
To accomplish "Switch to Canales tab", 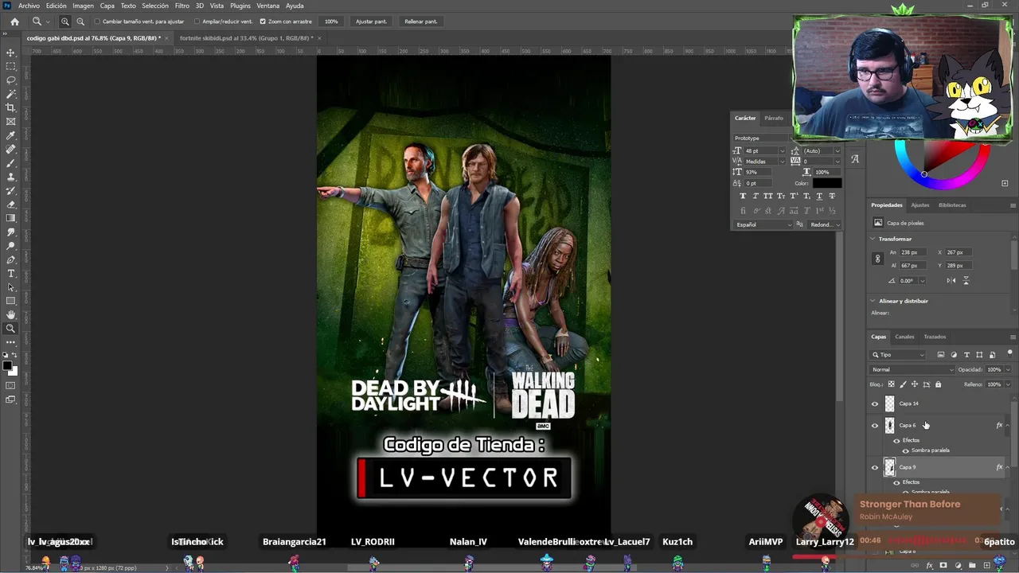I will (904, 337).
